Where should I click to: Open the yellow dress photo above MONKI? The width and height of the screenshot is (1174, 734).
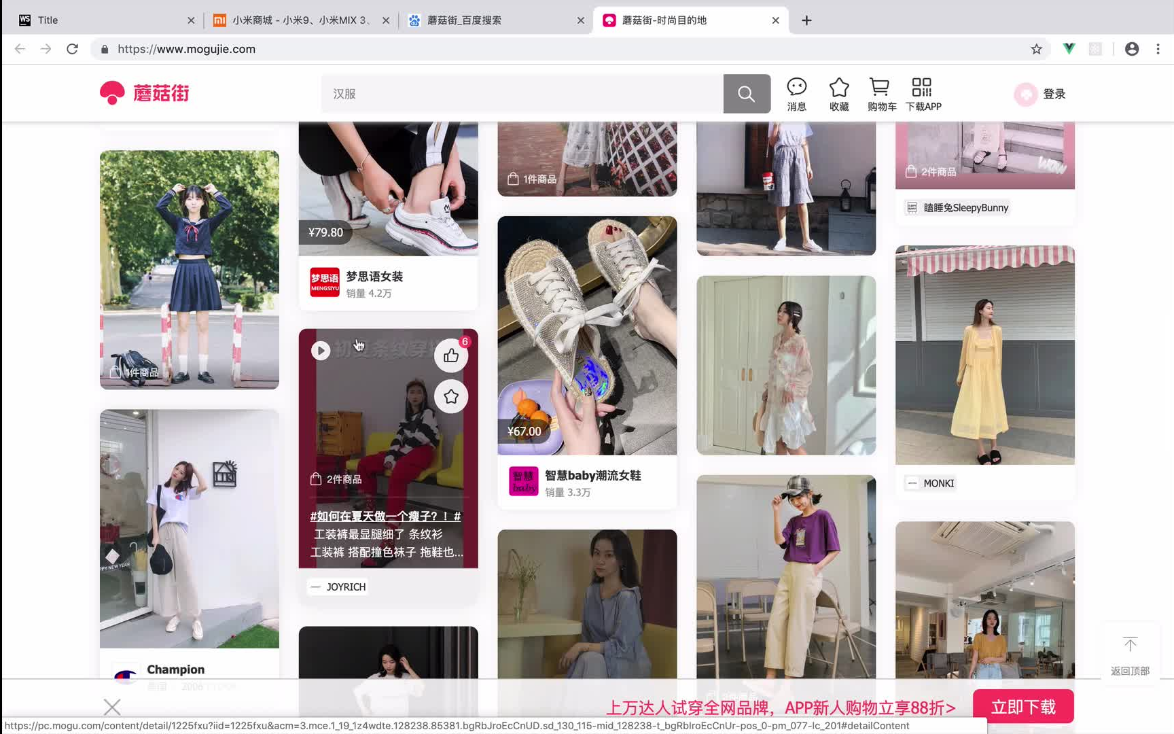click(x=985, y=355)
